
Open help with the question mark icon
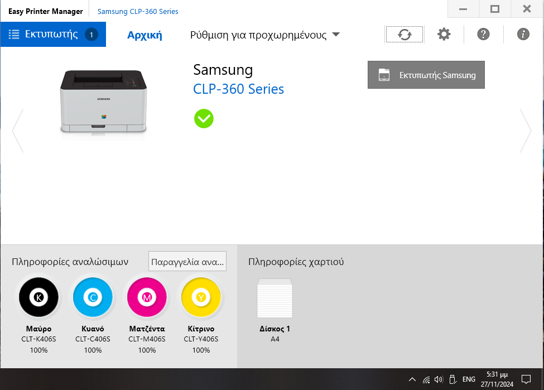tap(483, 35)
